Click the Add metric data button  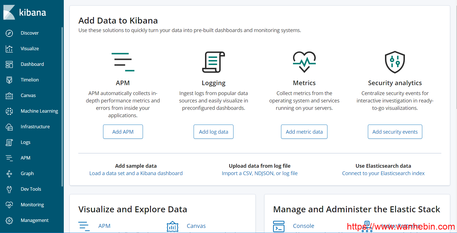pyautogui.click(x=304, y=132)
